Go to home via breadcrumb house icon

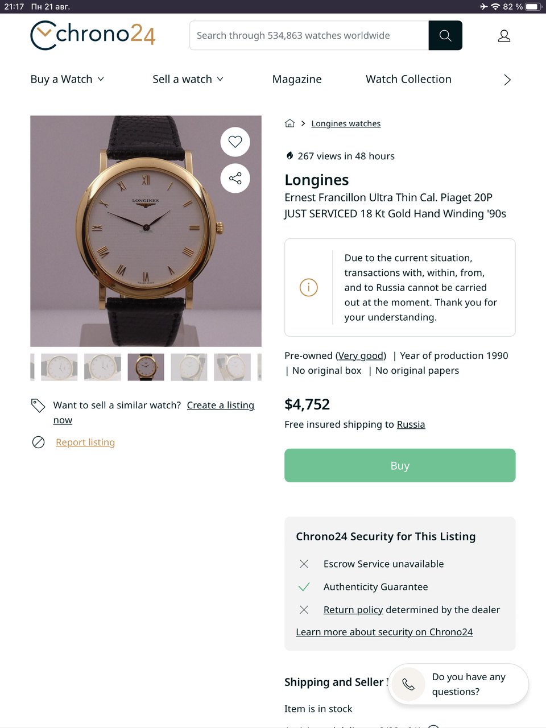tap(290, 123)
